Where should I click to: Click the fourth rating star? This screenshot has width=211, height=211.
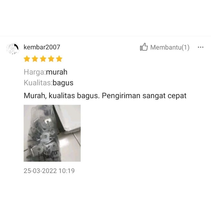pos(51,59)
